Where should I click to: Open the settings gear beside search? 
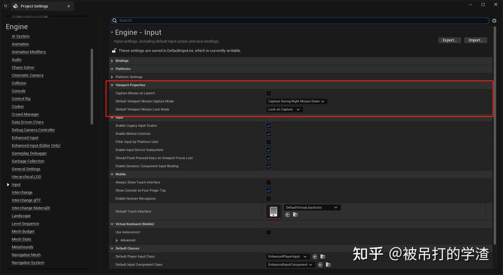tap(494, 21)
